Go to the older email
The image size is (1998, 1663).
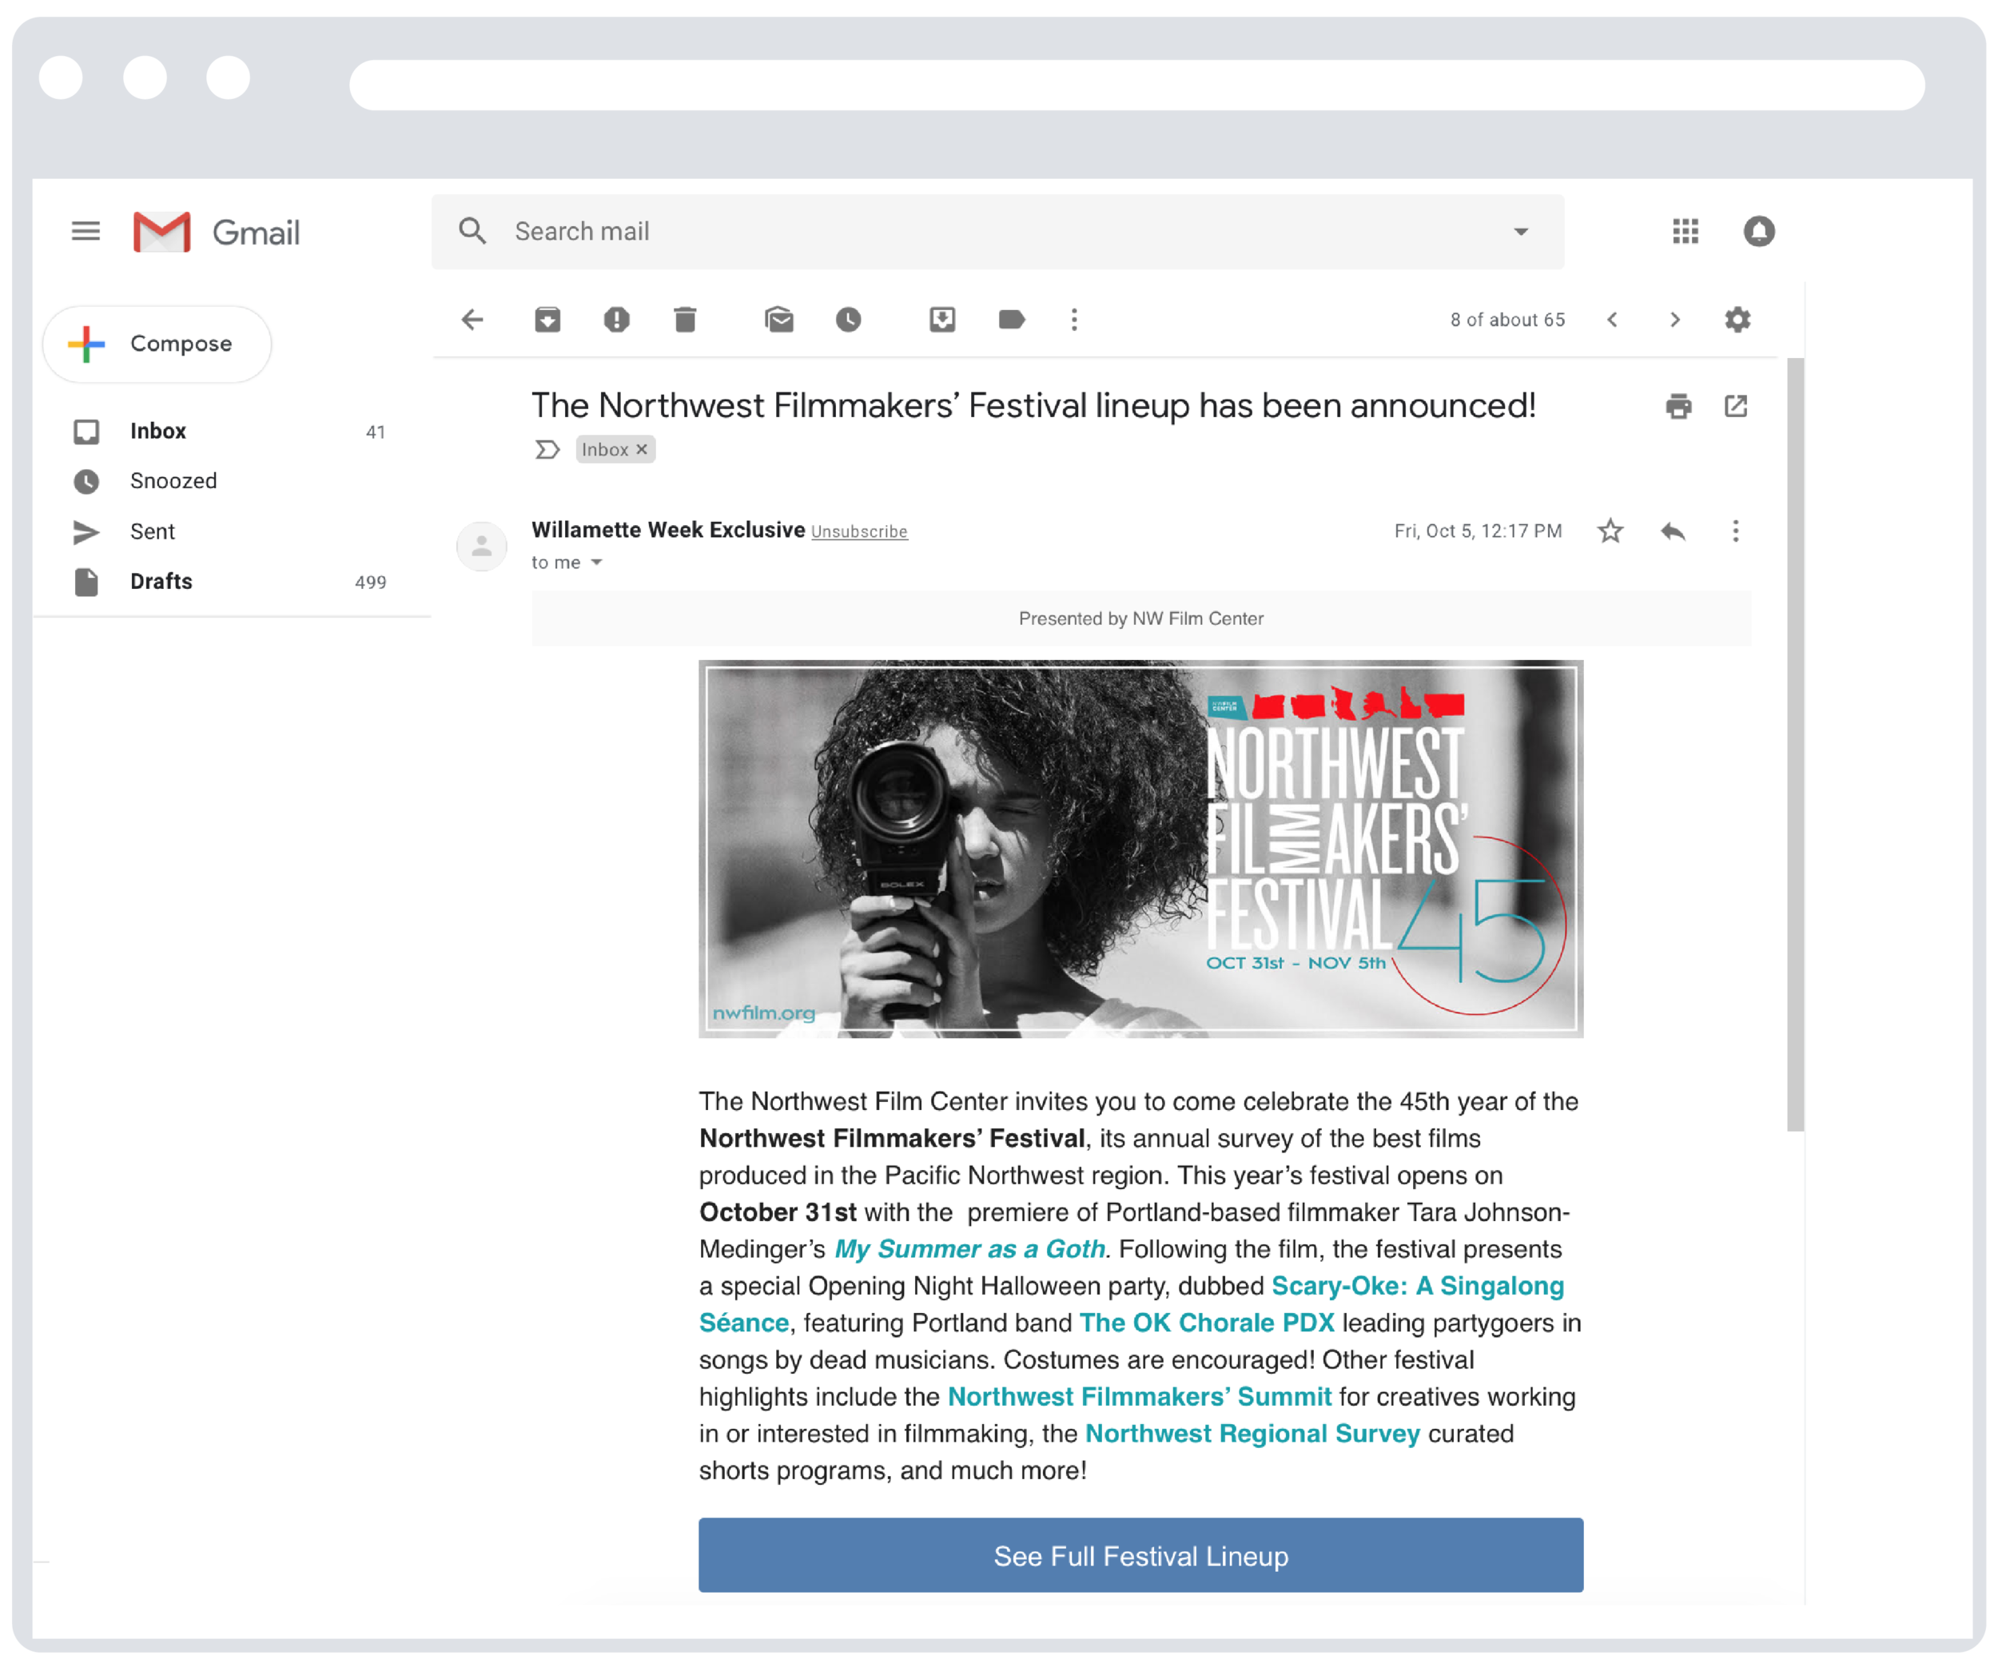1675,320
